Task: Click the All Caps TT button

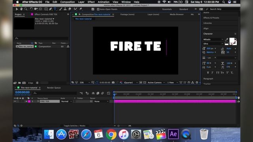Action: point(217,73)
